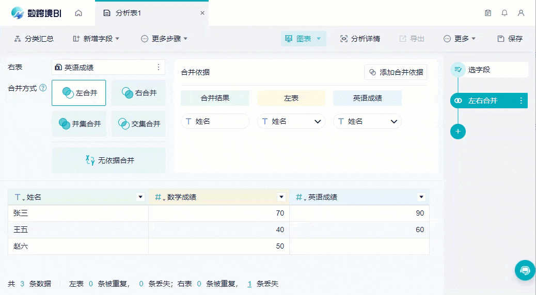
Task: Open the user account icon
Action: coord(521,13)
